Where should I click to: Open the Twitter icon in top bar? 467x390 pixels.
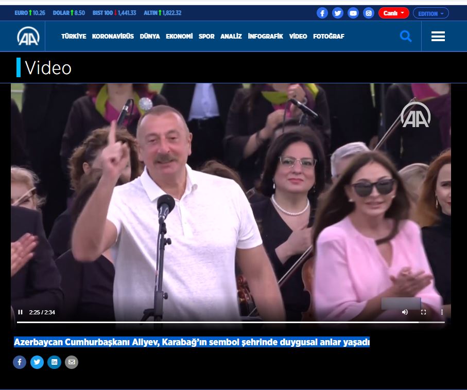coord(337,13)
